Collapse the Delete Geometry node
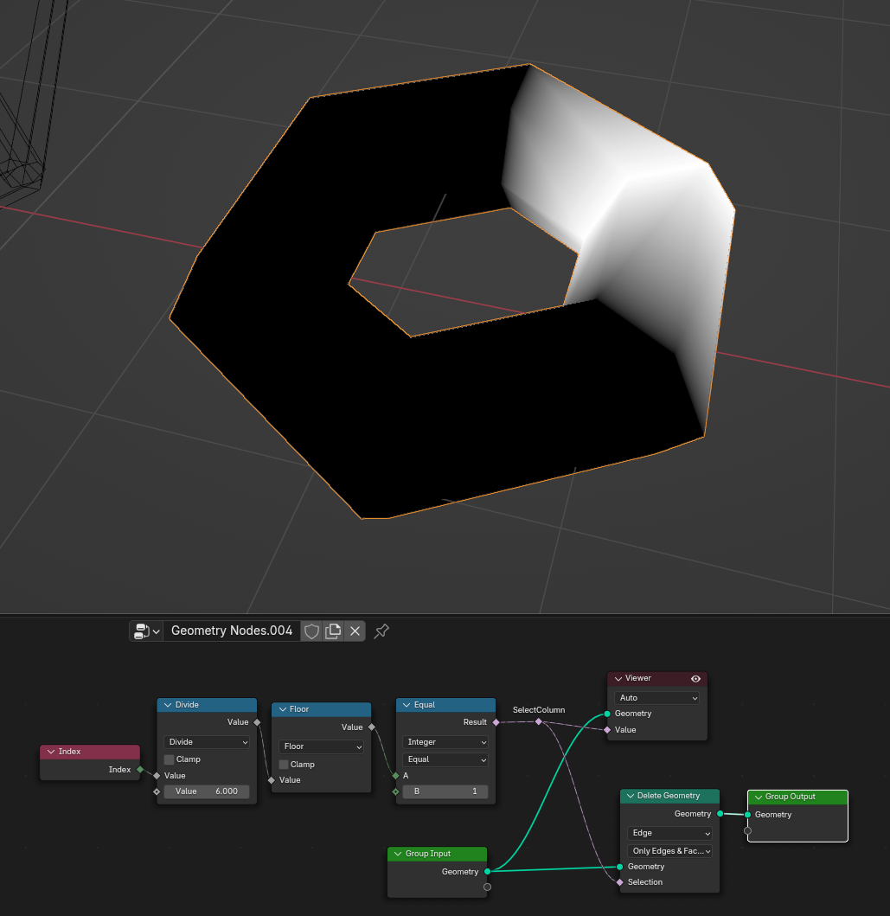Screen dimensions: 890x916 [631, 796]
